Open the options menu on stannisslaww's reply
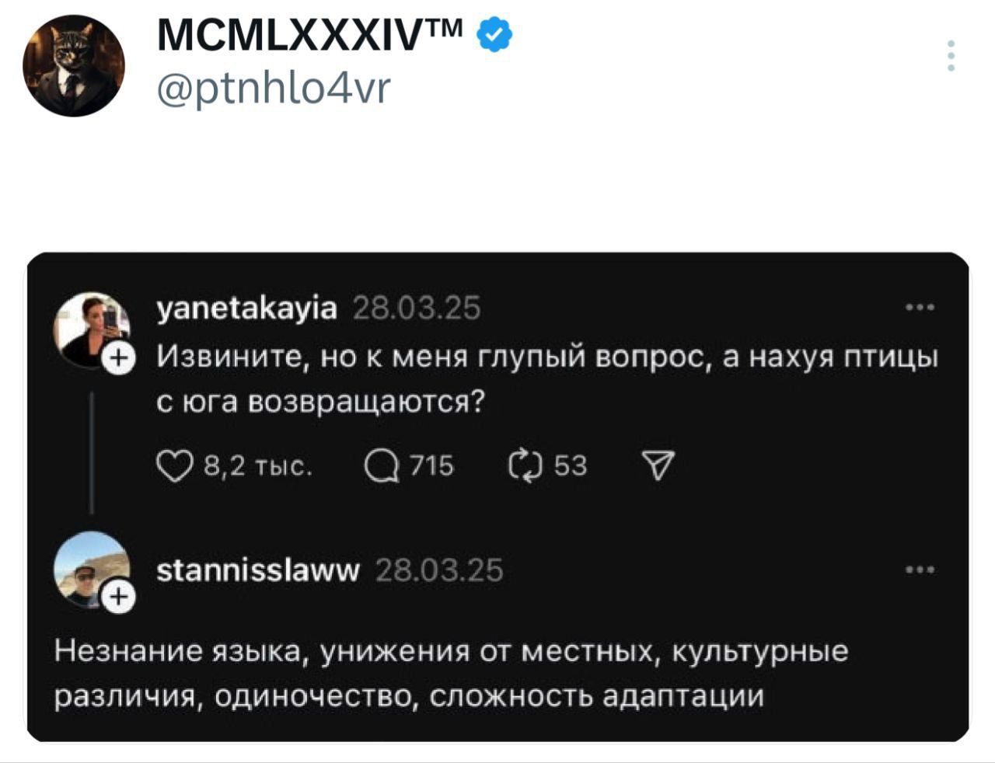995x763 pixels. coord(921,570)
